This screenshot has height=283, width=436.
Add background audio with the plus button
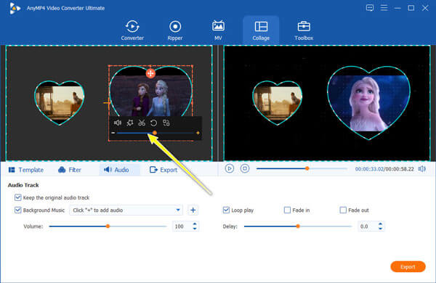193,210
